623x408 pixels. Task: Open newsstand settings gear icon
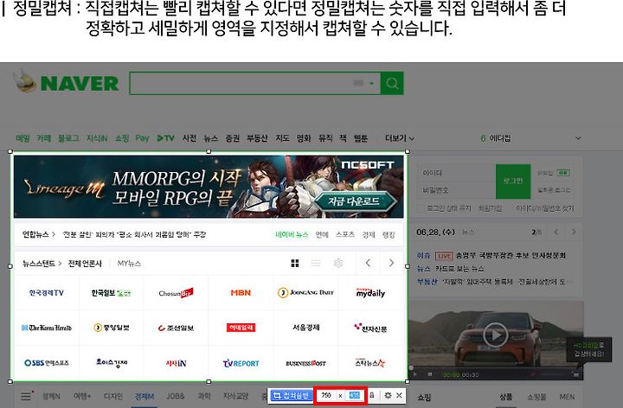(338, 263)
